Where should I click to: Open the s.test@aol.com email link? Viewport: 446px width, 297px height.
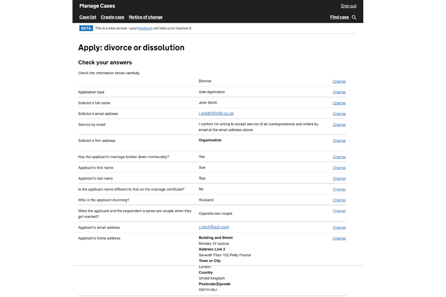click(214, 227)
